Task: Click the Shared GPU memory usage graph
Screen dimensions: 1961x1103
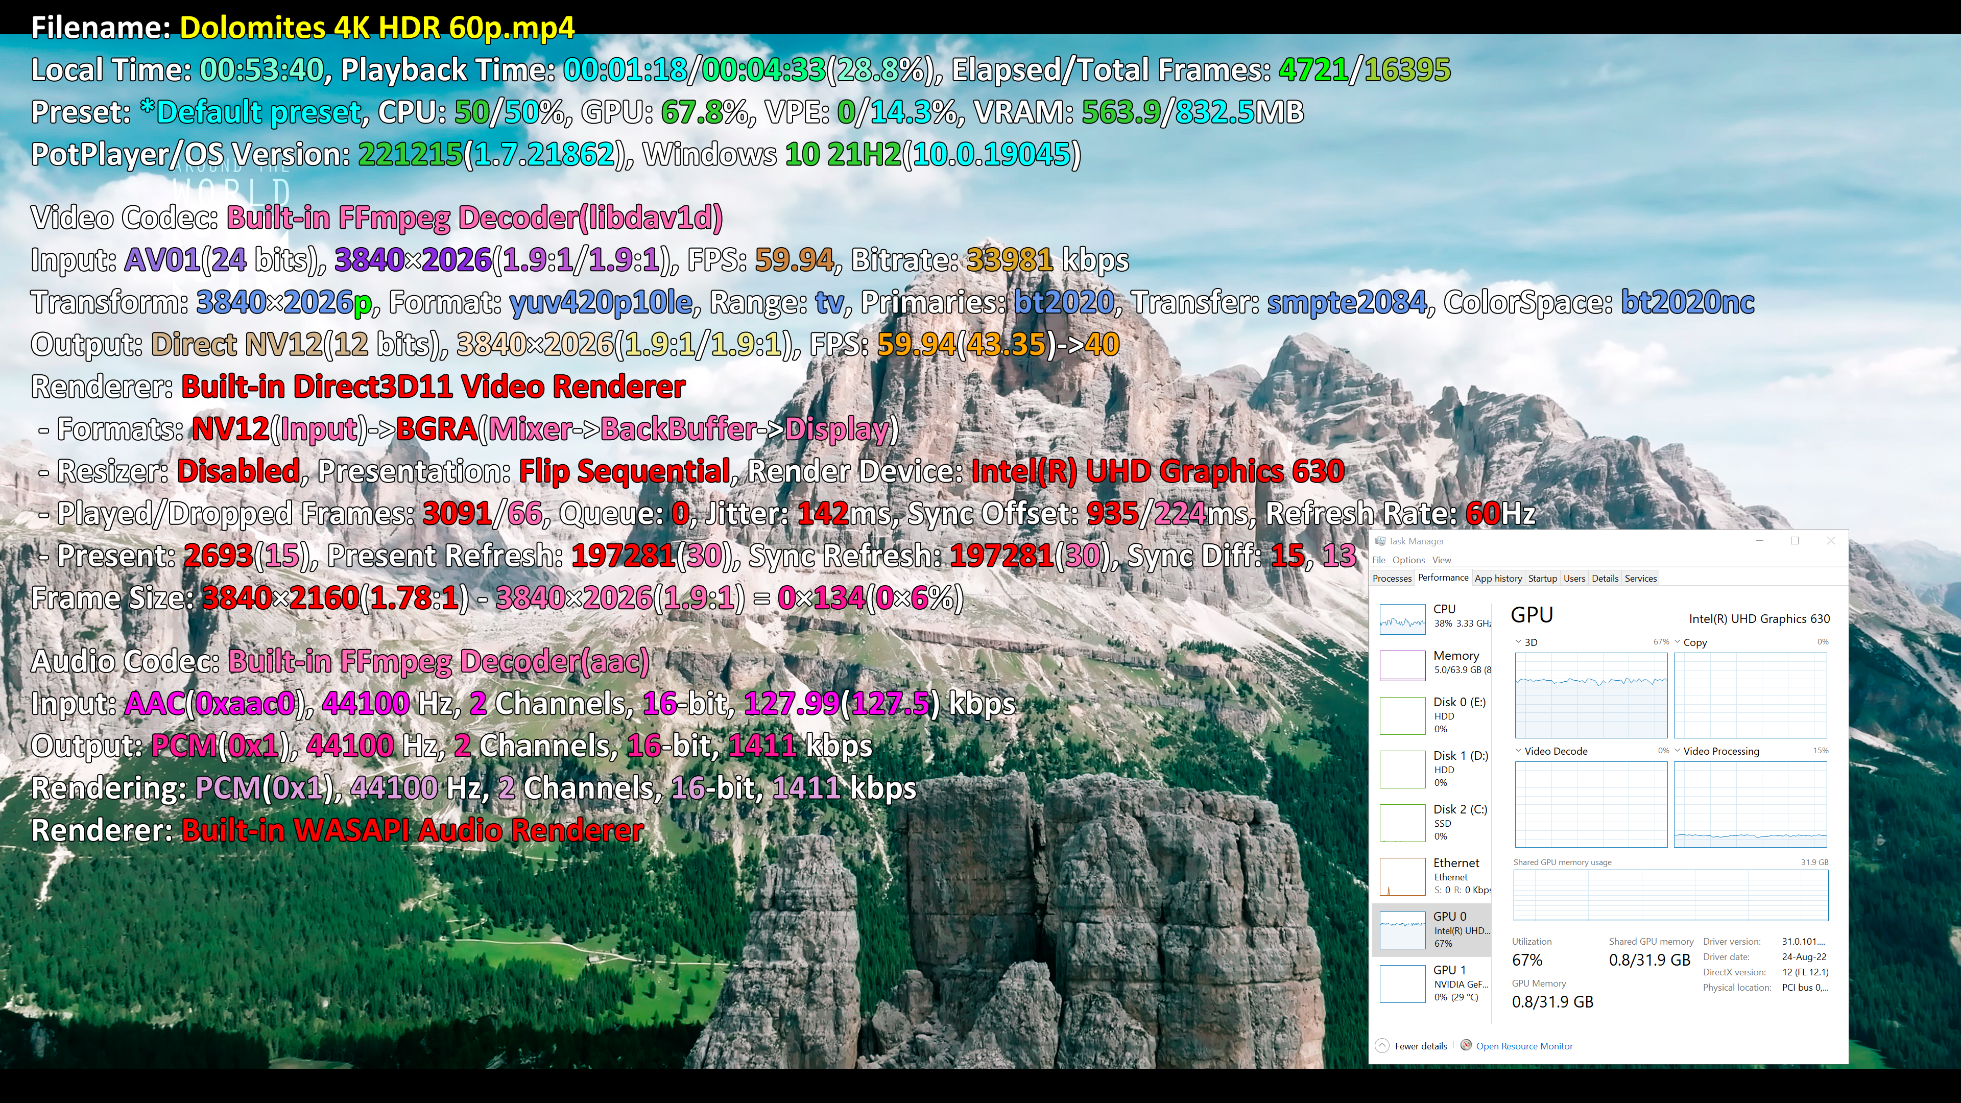Action: tap(1670, 895)
